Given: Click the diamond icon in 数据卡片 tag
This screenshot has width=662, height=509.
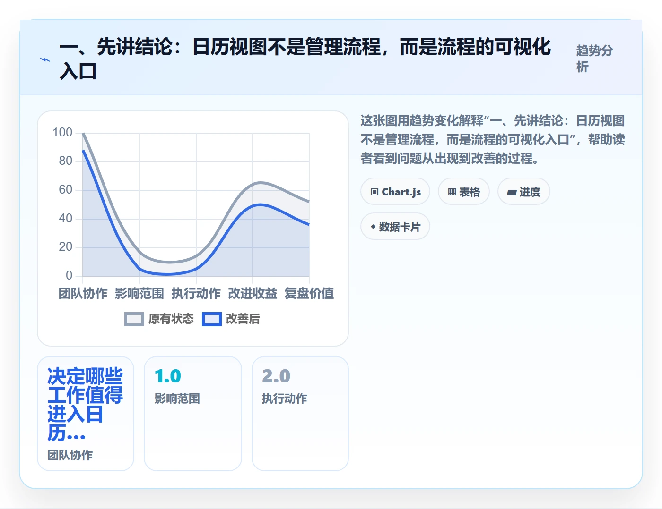Looking at the screenshot, I should [373, 227].
